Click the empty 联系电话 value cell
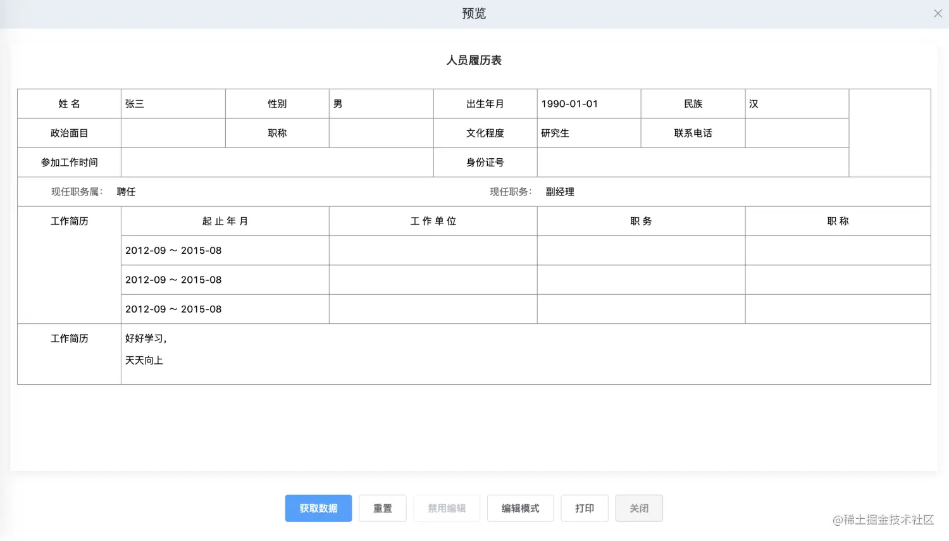The width and height of the screenshot is (949, 541). pyautogui.click(x=797, y=133)
